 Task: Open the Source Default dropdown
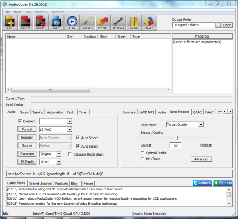click(70, 145)
